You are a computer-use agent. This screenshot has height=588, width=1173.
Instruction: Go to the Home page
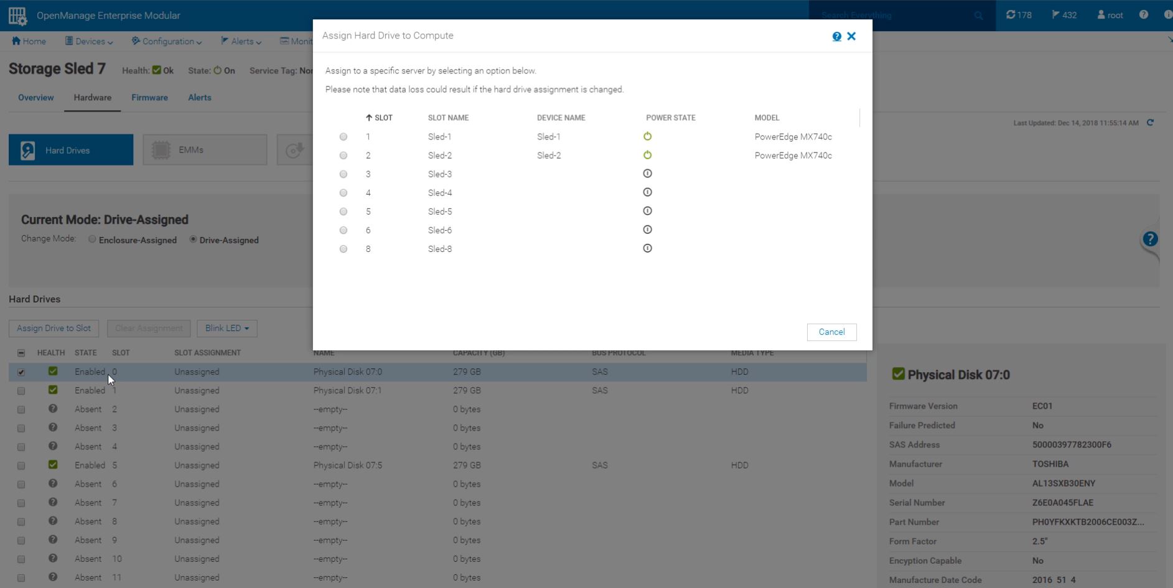[29, 41]
